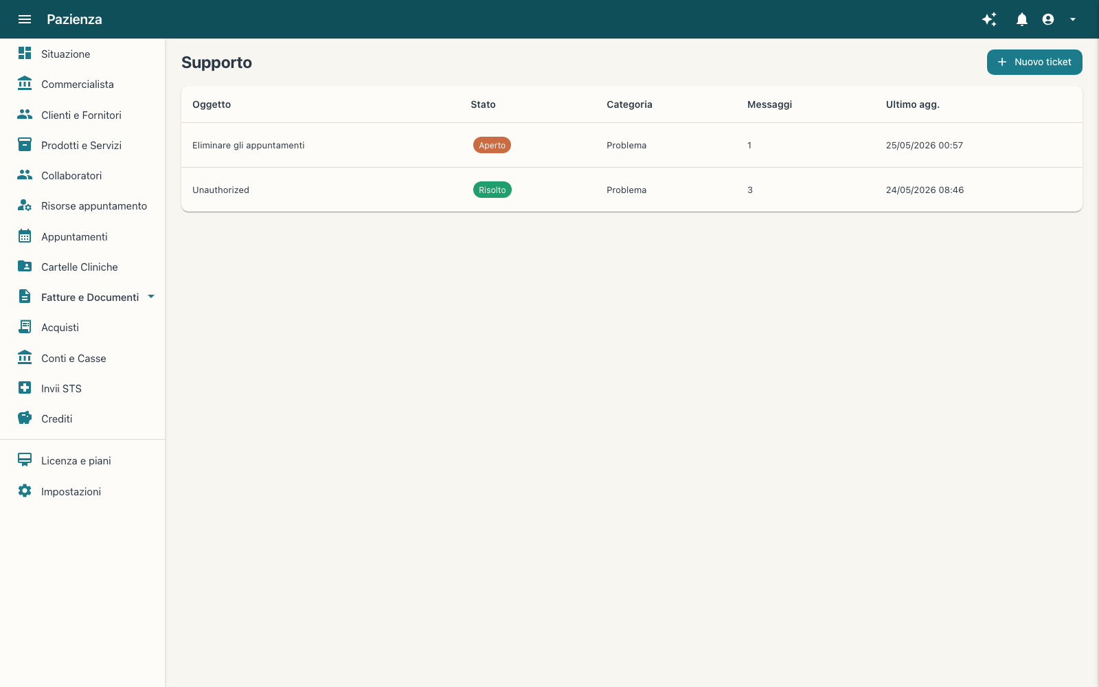This screenshot has width=1099, height=687.
Task: Open the Unauthorized ticket row
Action: (x=632, y=190)
